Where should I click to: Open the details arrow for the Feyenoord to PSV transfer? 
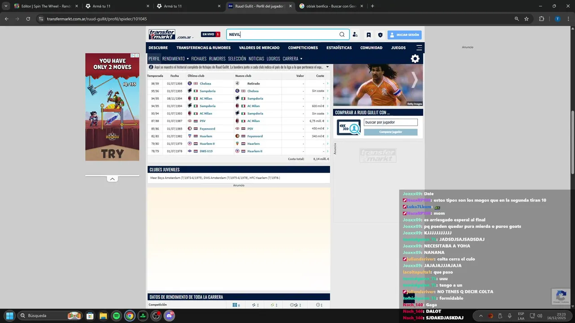pyautogui.click(x=327, y=129)
